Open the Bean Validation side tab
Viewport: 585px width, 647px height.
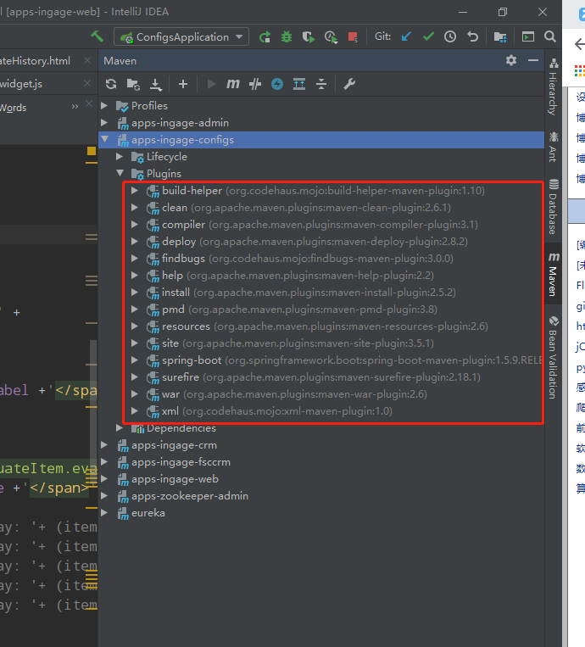click(x=554, y=357)
